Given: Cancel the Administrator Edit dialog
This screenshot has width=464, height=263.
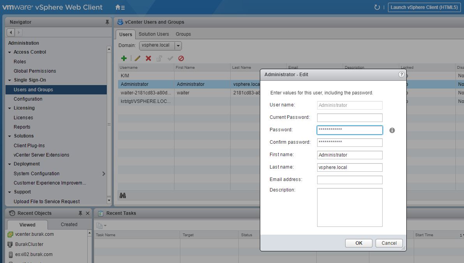Looking at the screenshot, I should click(389, 243).
